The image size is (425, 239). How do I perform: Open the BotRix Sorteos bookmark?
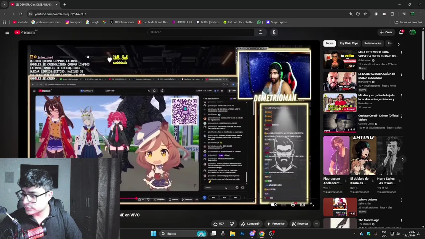click(208, 22)
